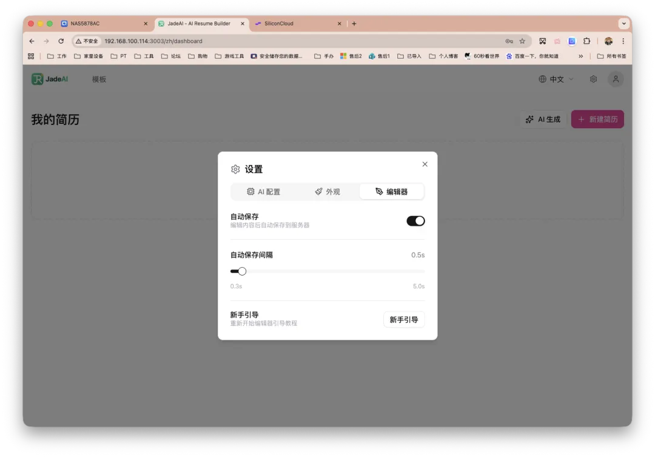Open the 百度一下 bookmark
Viewport: 655px width, 457px height.
pyautogui.click(x=532, y=56)
